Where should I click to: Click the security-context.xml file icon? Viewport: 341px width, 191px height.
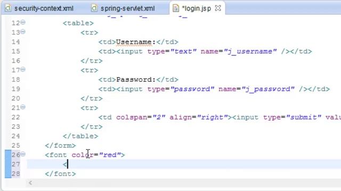8,8
